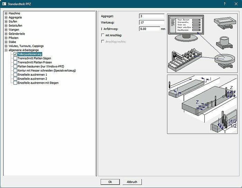The height and width of the screenshot is (188, 242).
Task: Expand the Maschine tree node
Action: coord(6,13)
